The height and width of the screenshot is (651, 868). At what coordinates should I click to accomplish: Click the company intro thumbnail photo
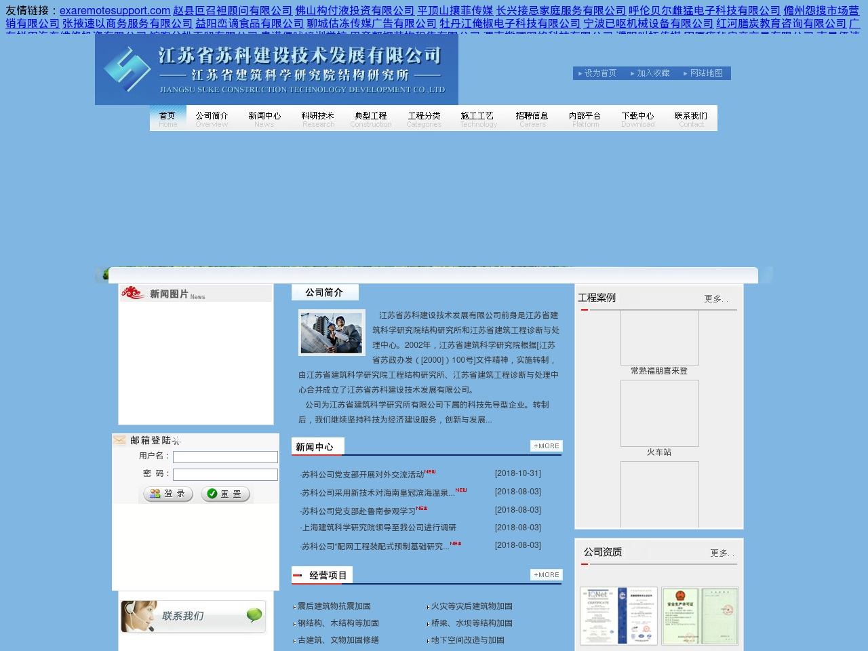[x=332, y=332]
